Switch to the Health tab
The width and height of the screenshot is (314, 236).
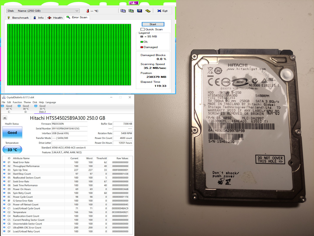tap(55, 18)
